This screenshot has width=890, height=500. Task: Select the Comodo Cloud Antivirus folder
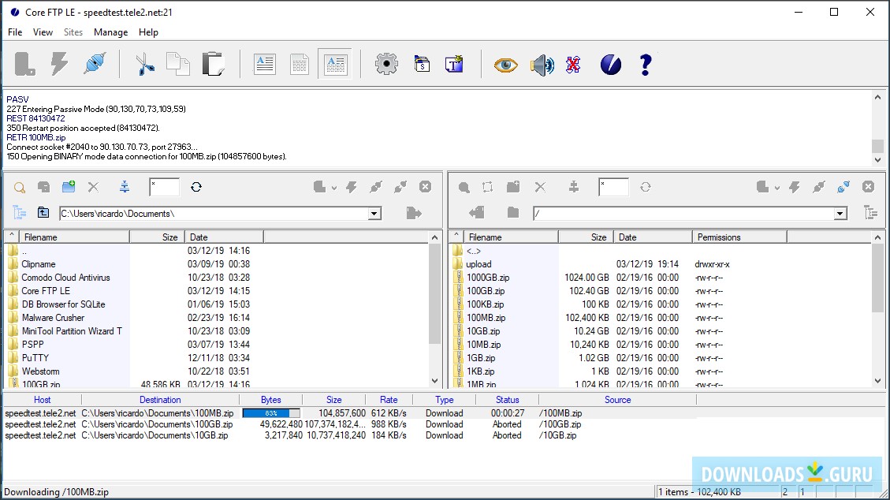(x=65, y=278)
